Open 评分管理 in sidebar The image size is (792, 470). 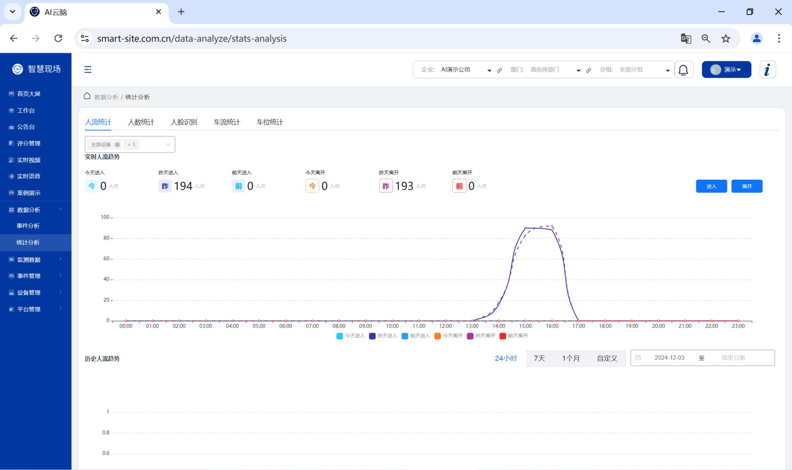click(x=36, y=143)
